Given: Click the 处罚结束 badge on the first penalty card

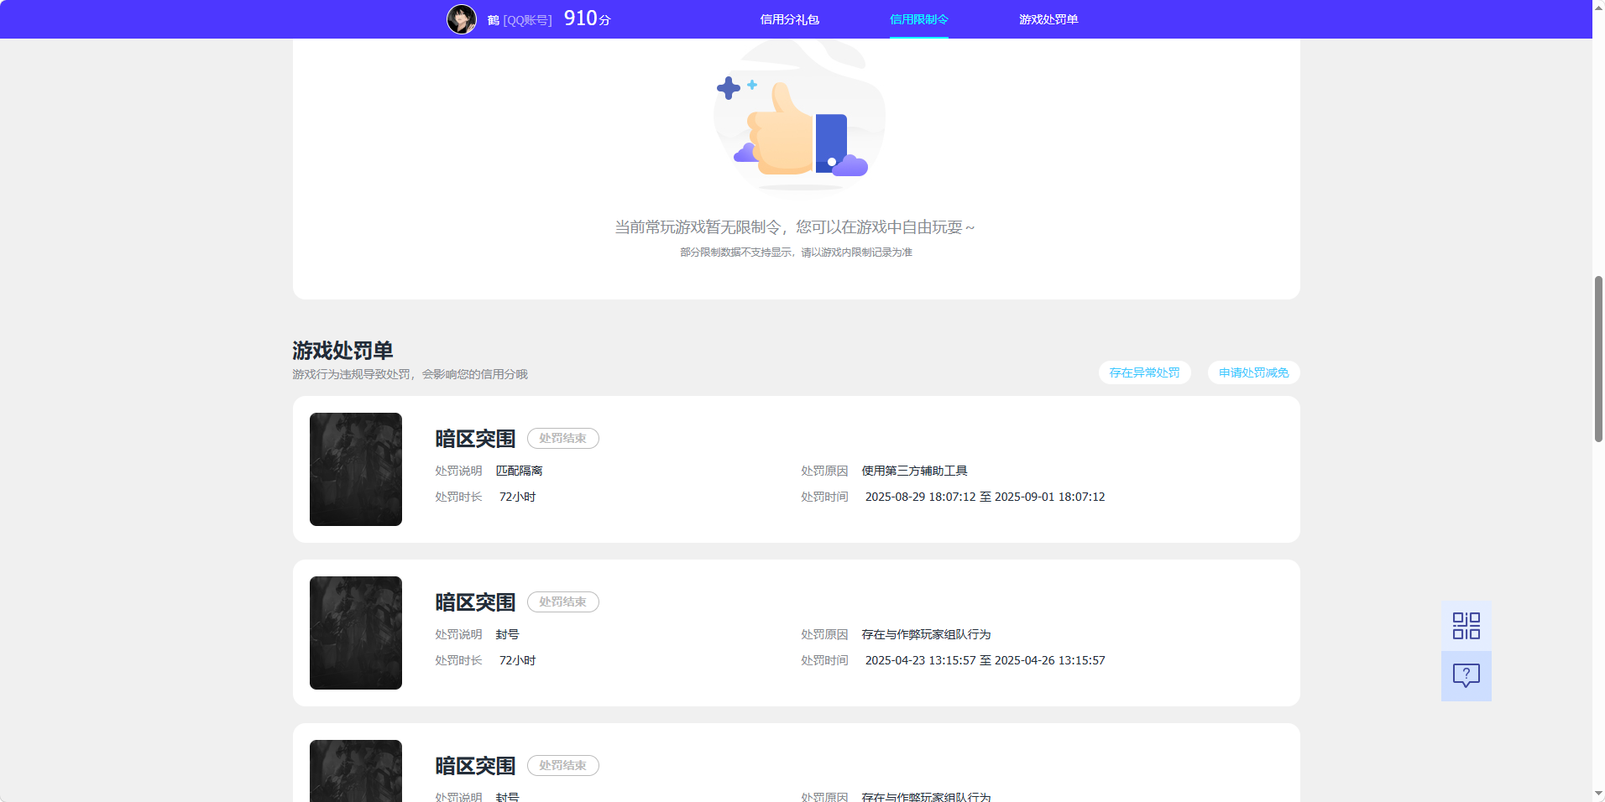Looking at the screenshot, I should pos(562,438).
